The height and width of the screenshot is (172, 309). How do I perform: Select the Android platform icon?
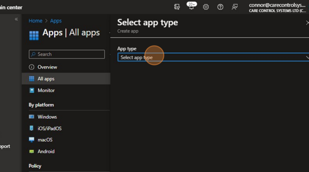click(32, 151)
